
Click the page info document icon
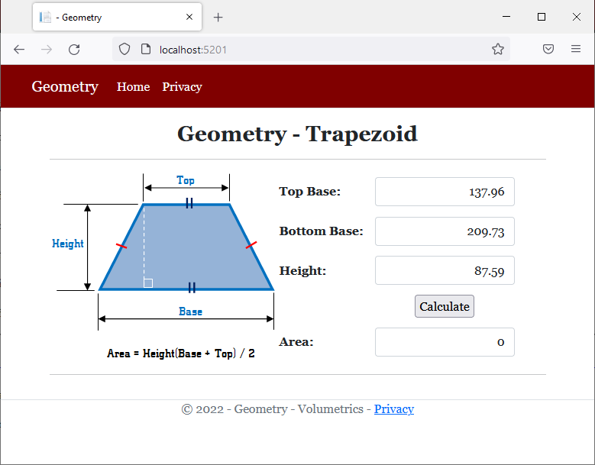point(146,50)
